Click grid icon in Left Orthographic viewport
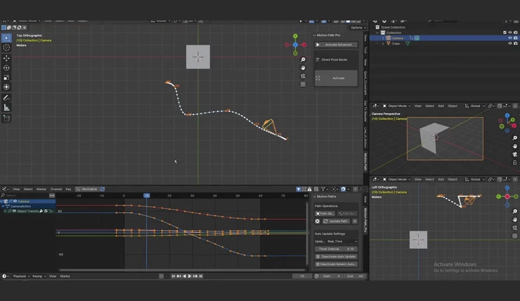Viewport: 520px width, 301px height. [x=514, y=236]
